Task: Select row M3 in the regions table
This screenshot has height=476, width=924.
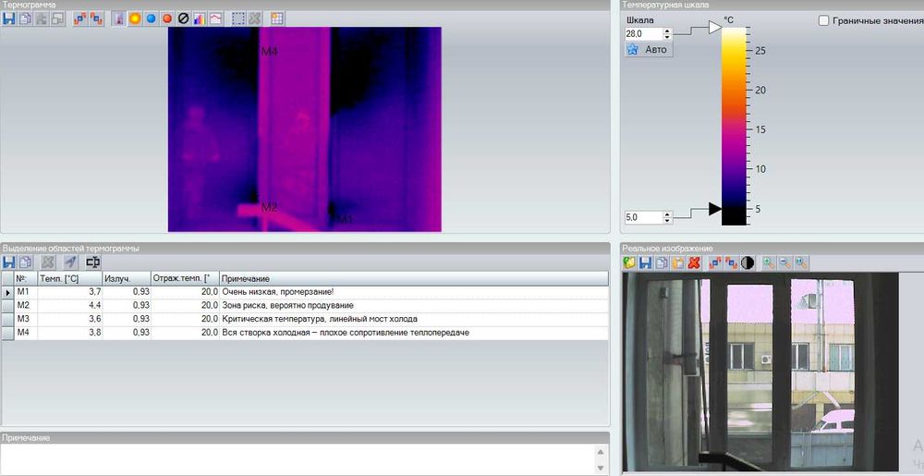Action: pyautogui.click(x=305, y=319)
